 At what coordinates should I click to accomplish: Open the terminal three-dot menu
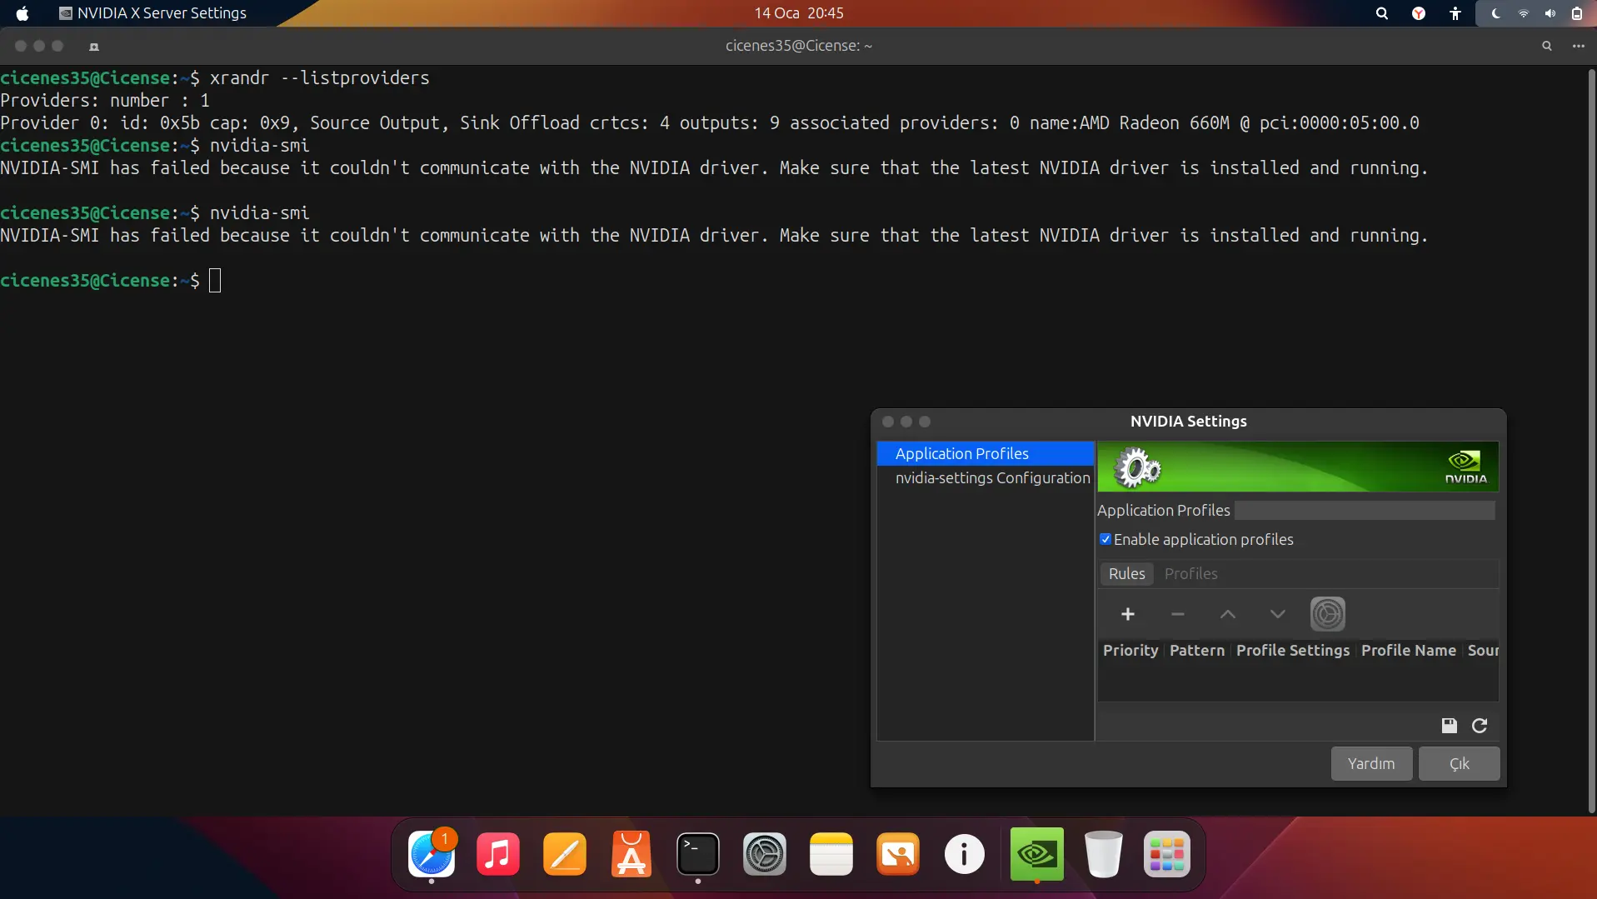(x=1579, y=46)
